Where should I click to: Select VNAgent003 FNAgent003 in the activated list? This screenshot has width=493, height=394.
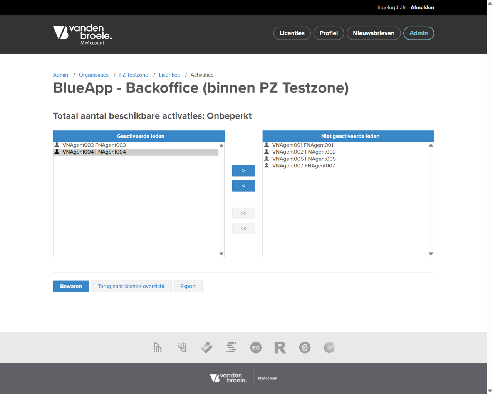pos(136,145)
